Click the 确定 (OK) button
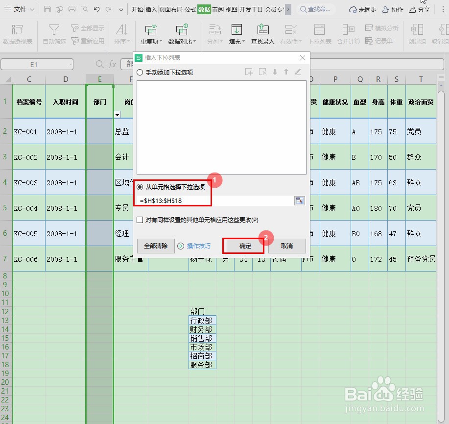449x424 pixels. coord(245,246)
